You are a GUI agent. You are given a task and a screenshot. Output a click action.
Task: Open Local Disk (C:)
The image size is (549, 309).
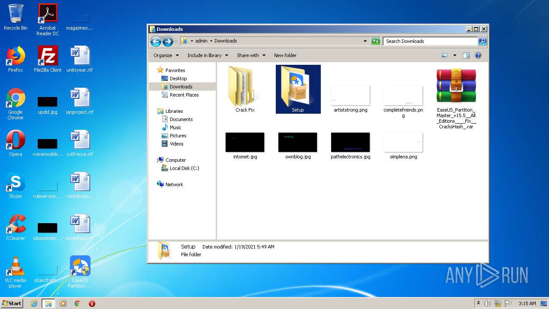(184, 168)
